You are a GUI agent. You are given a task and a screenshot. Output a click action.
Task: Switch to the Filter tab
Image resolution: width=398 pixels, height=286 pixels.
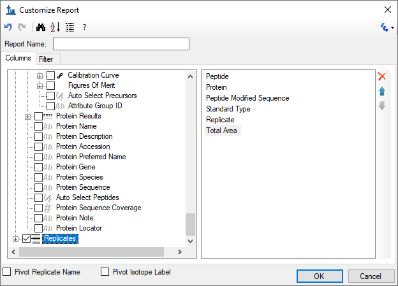point(46,59)
